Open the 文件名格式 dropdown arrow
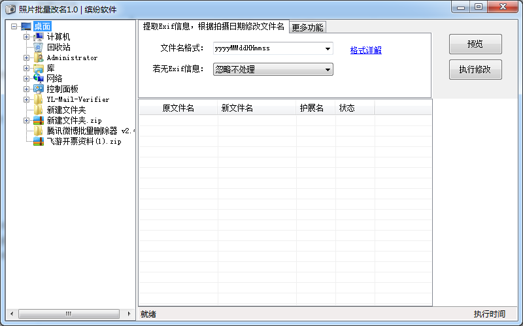Image resolution: width=523 pixels, height=326 pixels. pyautogui.click(x=328, y=48)
